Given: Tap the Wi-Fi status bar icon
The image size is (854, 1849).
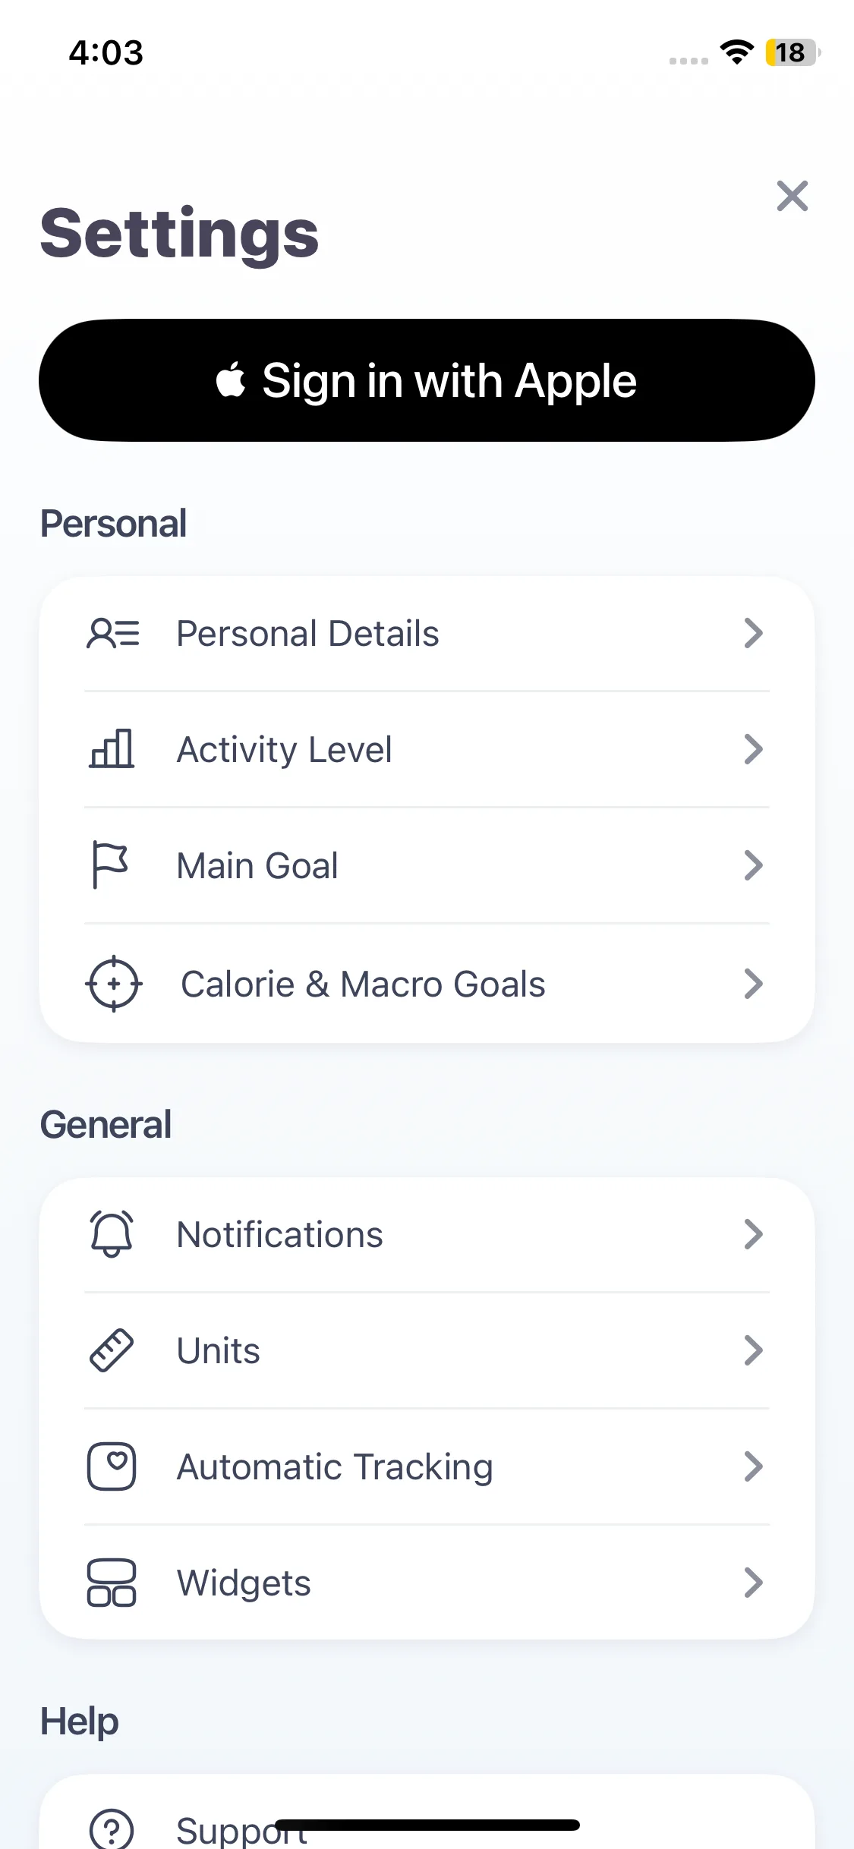Looking at the screenshot, I should [736, 52].
